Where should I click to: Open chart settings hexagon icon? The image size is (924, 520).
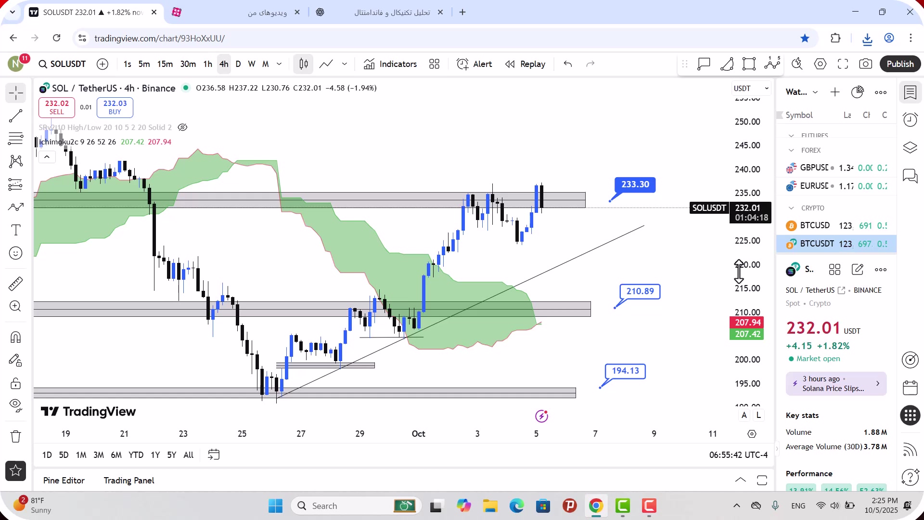pyautogui.click(x=820, y=64)
